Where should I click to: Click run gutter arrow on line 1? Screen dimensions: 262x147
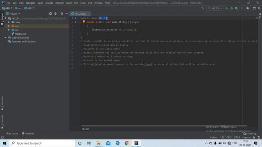[76, 18]
